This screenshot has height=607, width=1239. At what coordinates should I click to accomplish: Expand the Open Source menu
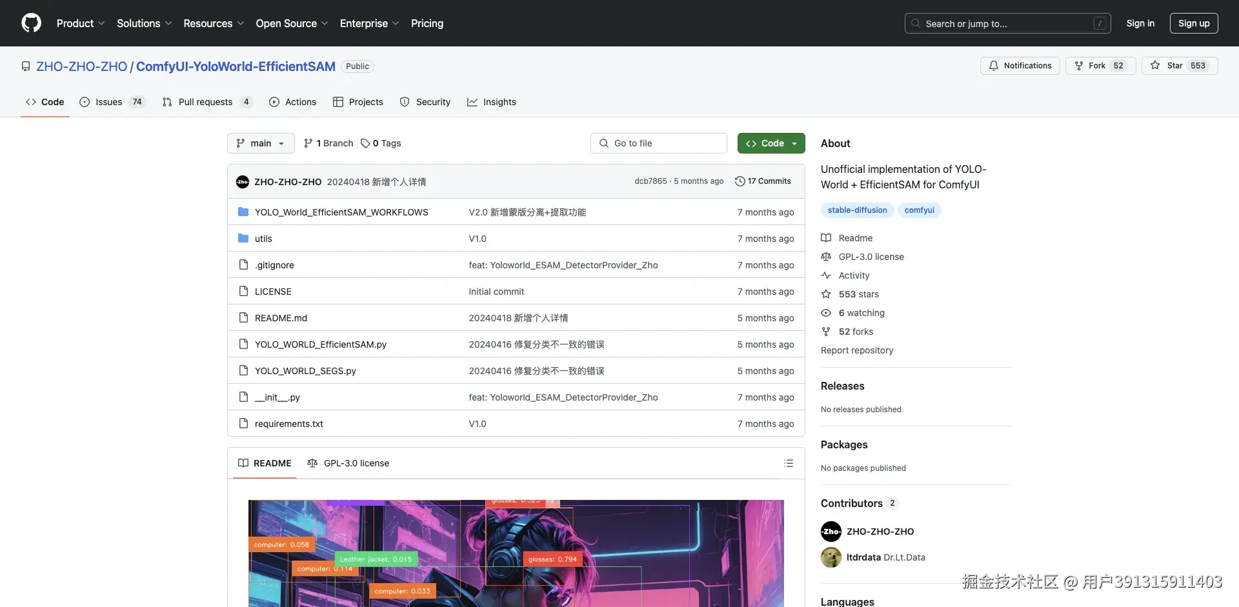point(292,23)
